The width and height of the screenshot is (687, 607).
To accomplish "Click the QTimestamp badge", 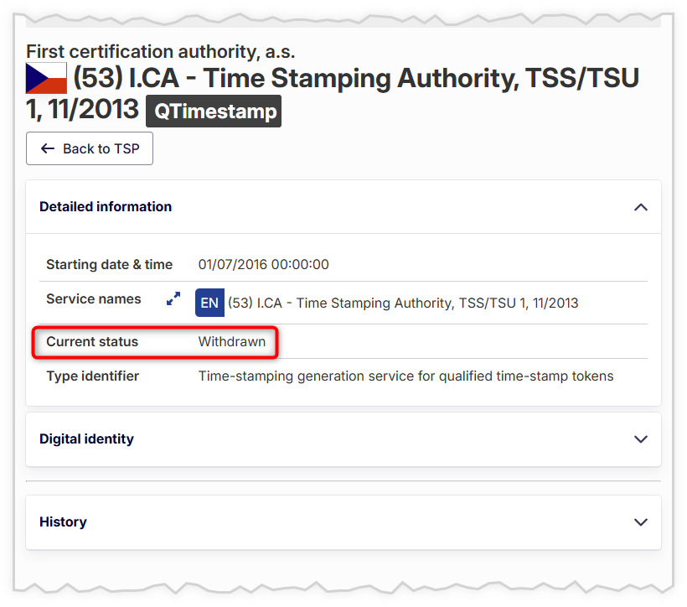I will (214, 112).
